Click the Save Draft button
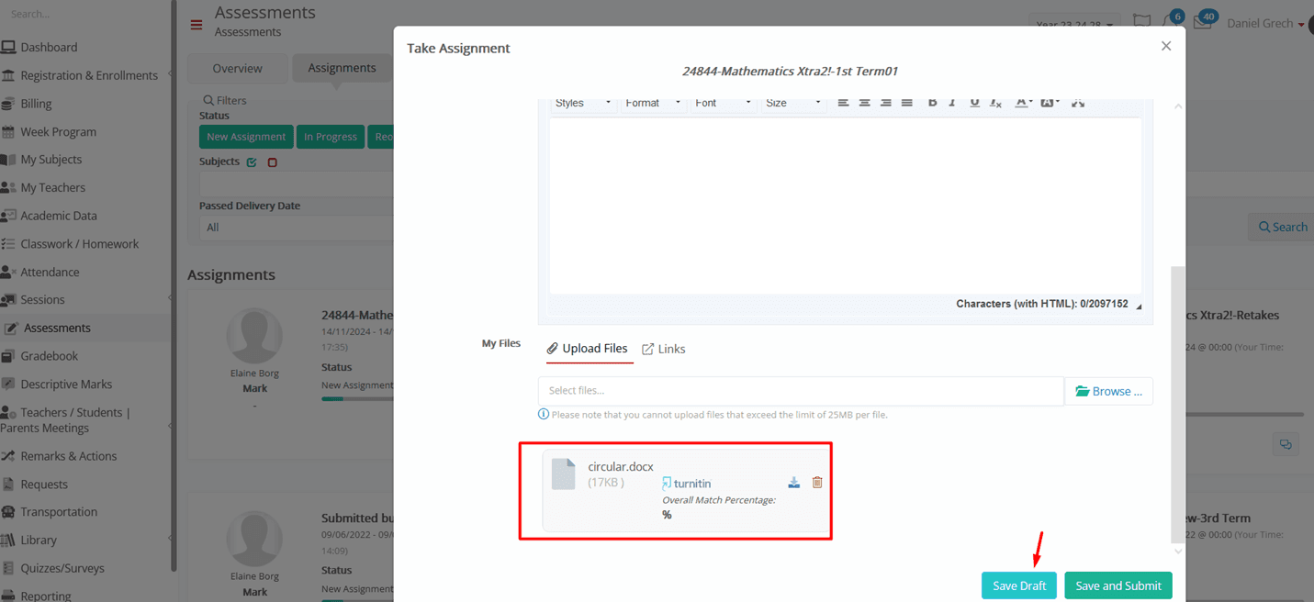The width and height of the screenshot is (1314, 602). [1019, 585]
